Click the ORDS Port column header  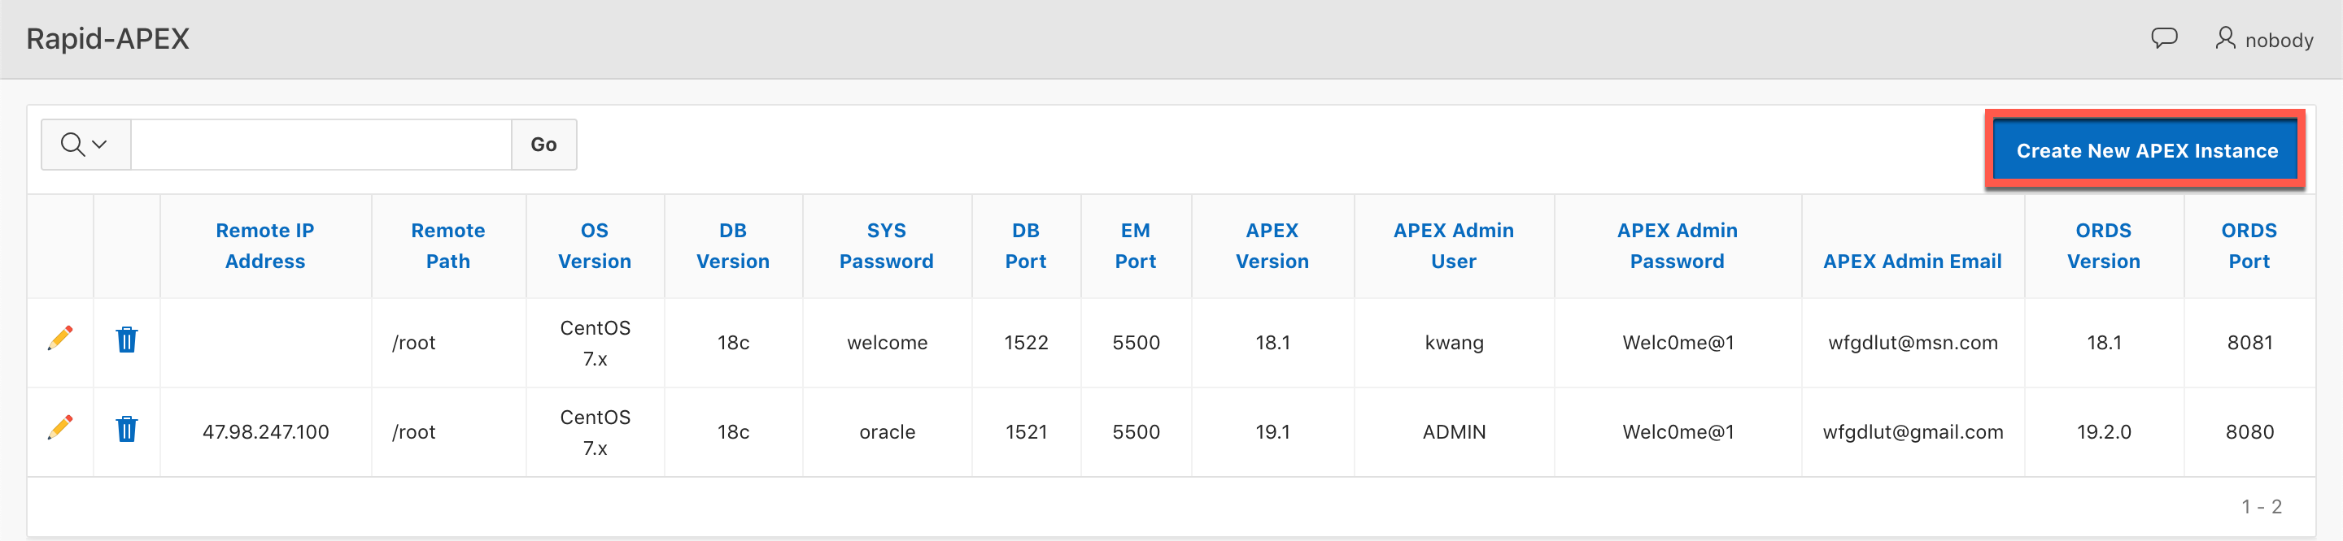click(2249, 246)
